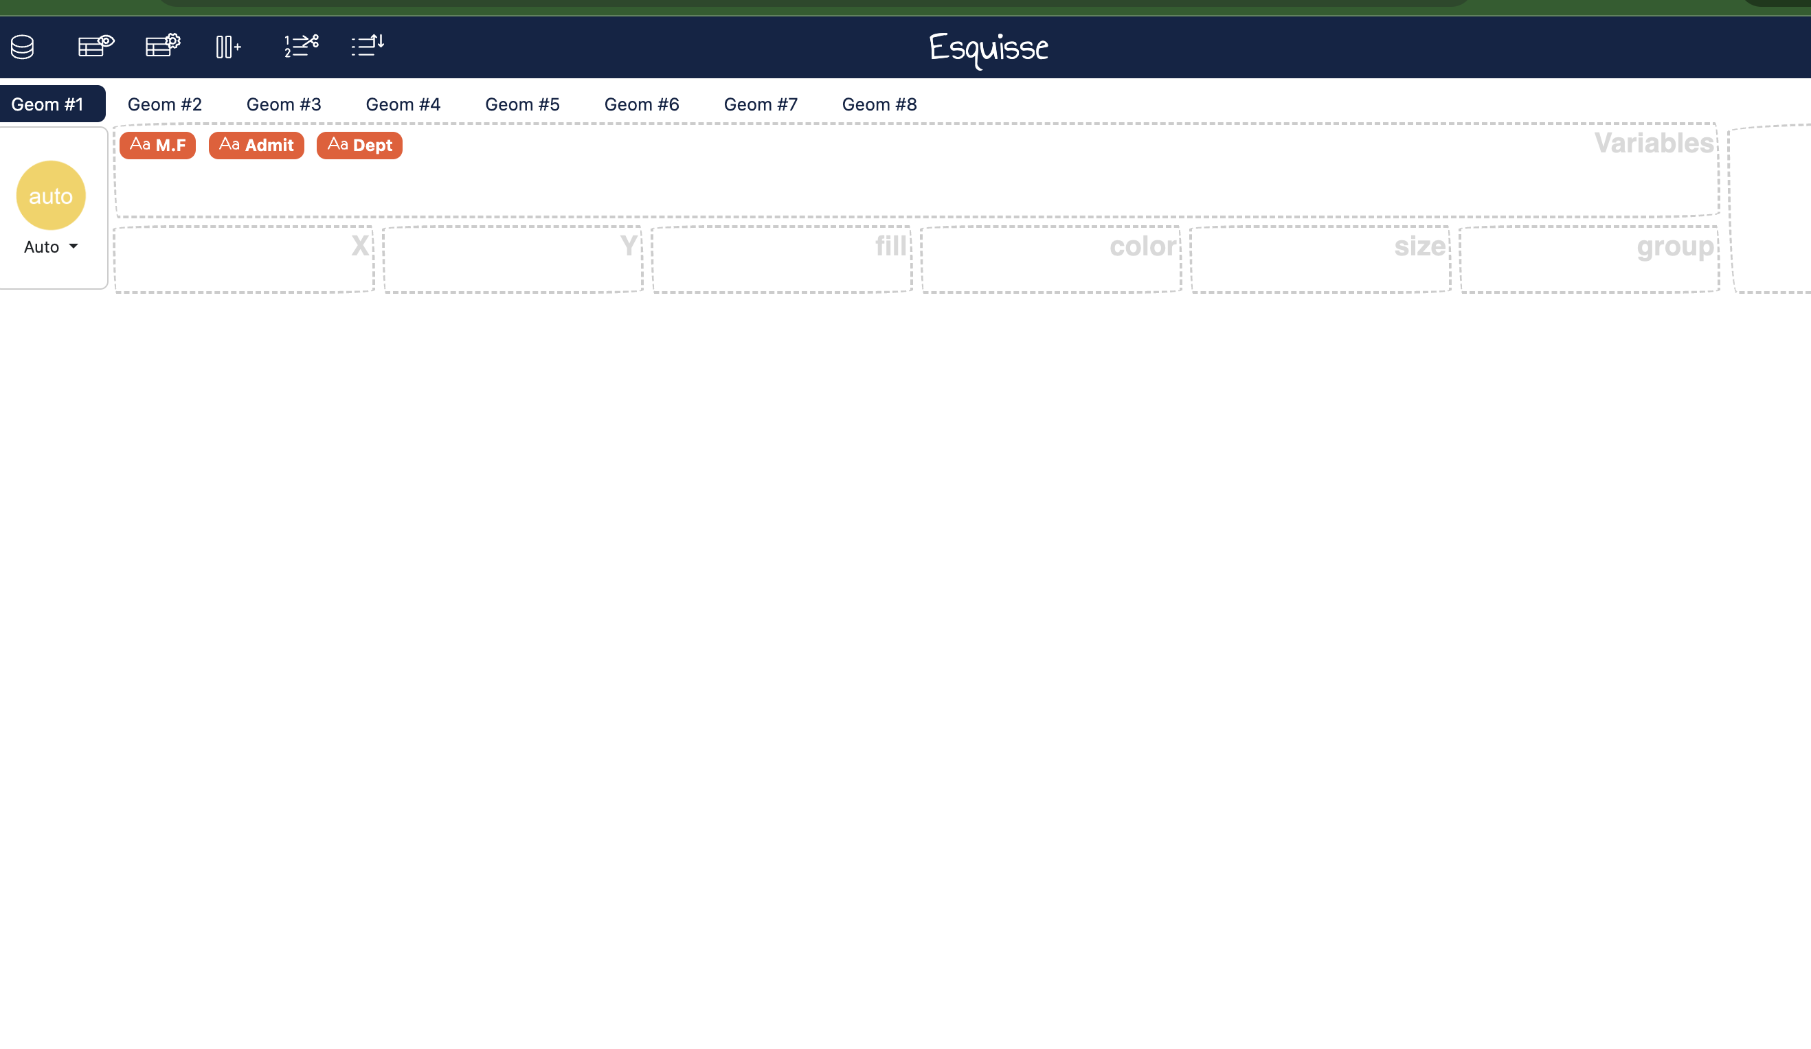This screenshot has height=1049, width=1811.
Task: Switch to the Geom #3 tab
Action: click(x=284, y=105)
